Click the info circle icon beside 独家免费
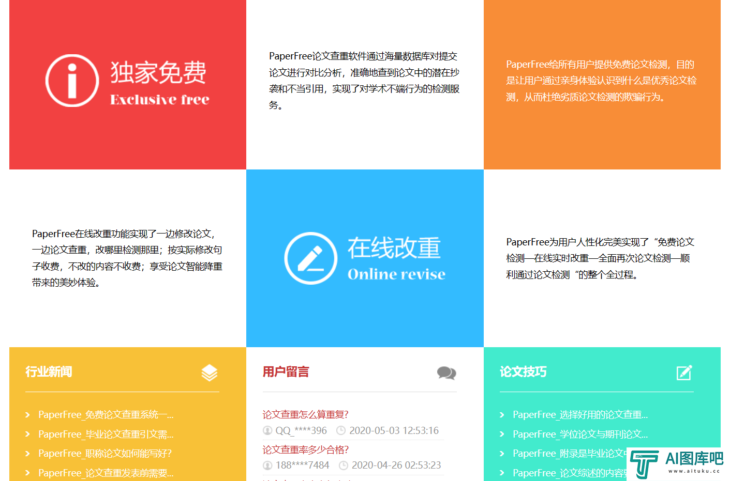This screenshot has width=730, height=481. 72,81
